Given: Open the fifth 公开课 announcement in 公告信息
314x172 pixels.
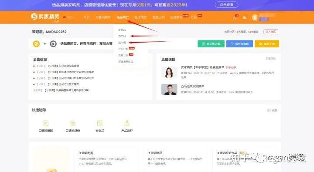Looking at the screenshot, I should pyautogui.click(x=66, y=90).
